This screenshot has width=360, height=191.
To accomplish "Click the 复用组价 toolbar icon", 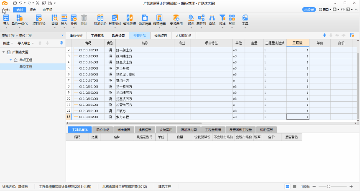I will click(x=115, y=20).
